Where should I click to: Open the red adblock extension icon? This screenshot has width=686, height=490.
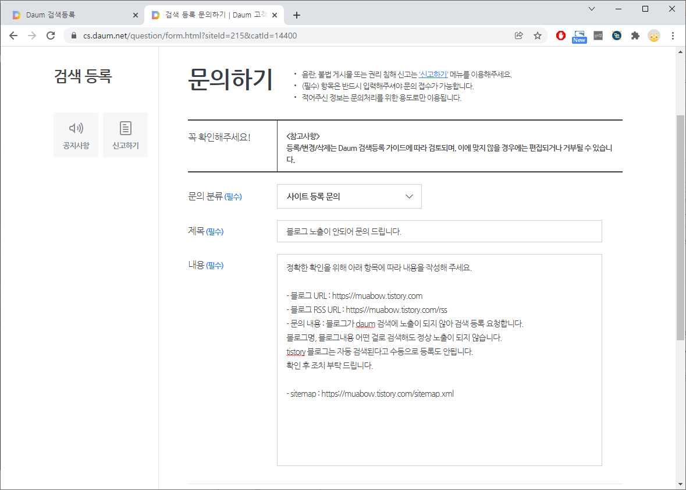(561, 36)
